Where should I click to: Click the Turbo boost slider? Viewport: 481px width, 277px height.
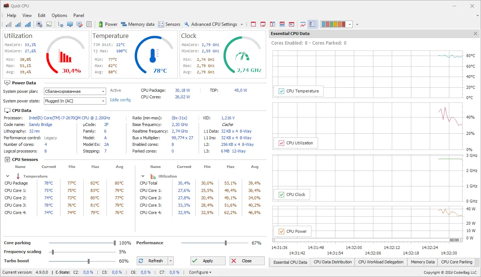point(82,261)
